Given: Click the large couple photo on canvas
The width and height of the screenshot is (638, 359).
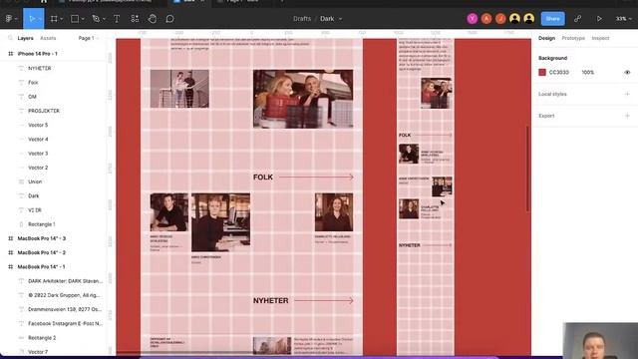Looking at the screenshot, I should pyautogui.click(x=303, y=99).
